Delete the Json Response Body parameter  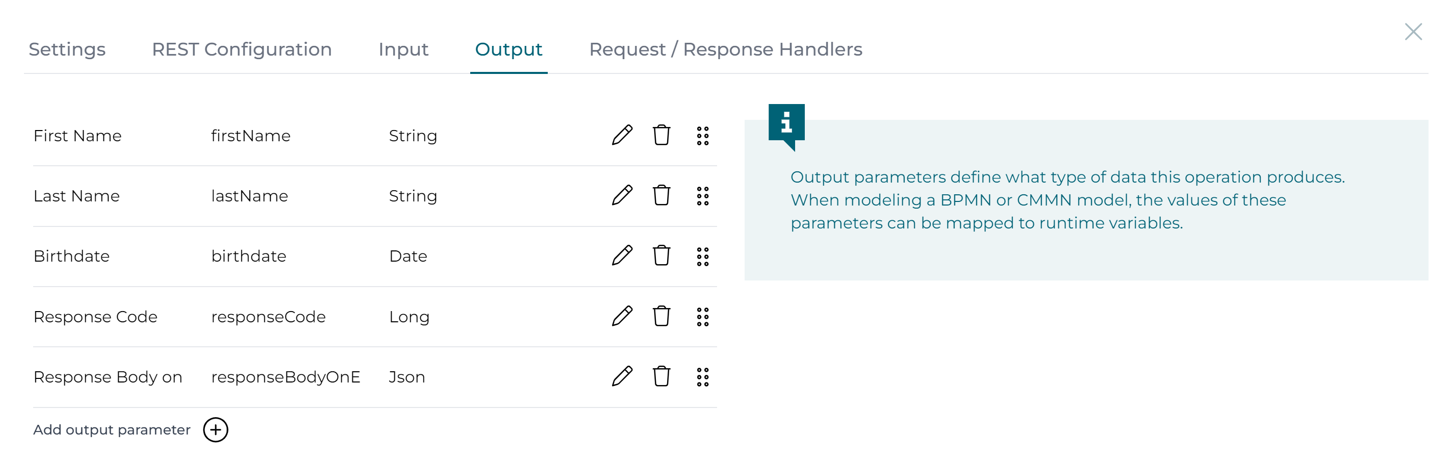(661, 376)
